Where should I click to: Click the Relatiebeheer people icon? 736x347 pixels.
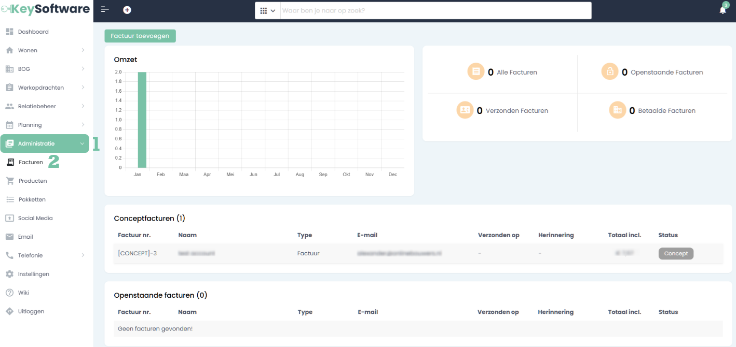(9, 106)
